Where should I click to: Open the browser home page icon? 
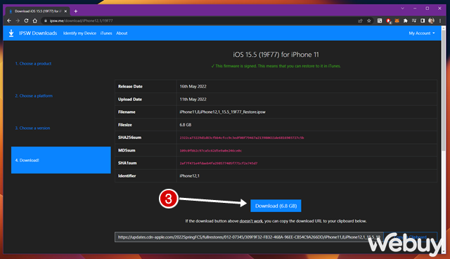pyautogui.click(x=34, y=20)
